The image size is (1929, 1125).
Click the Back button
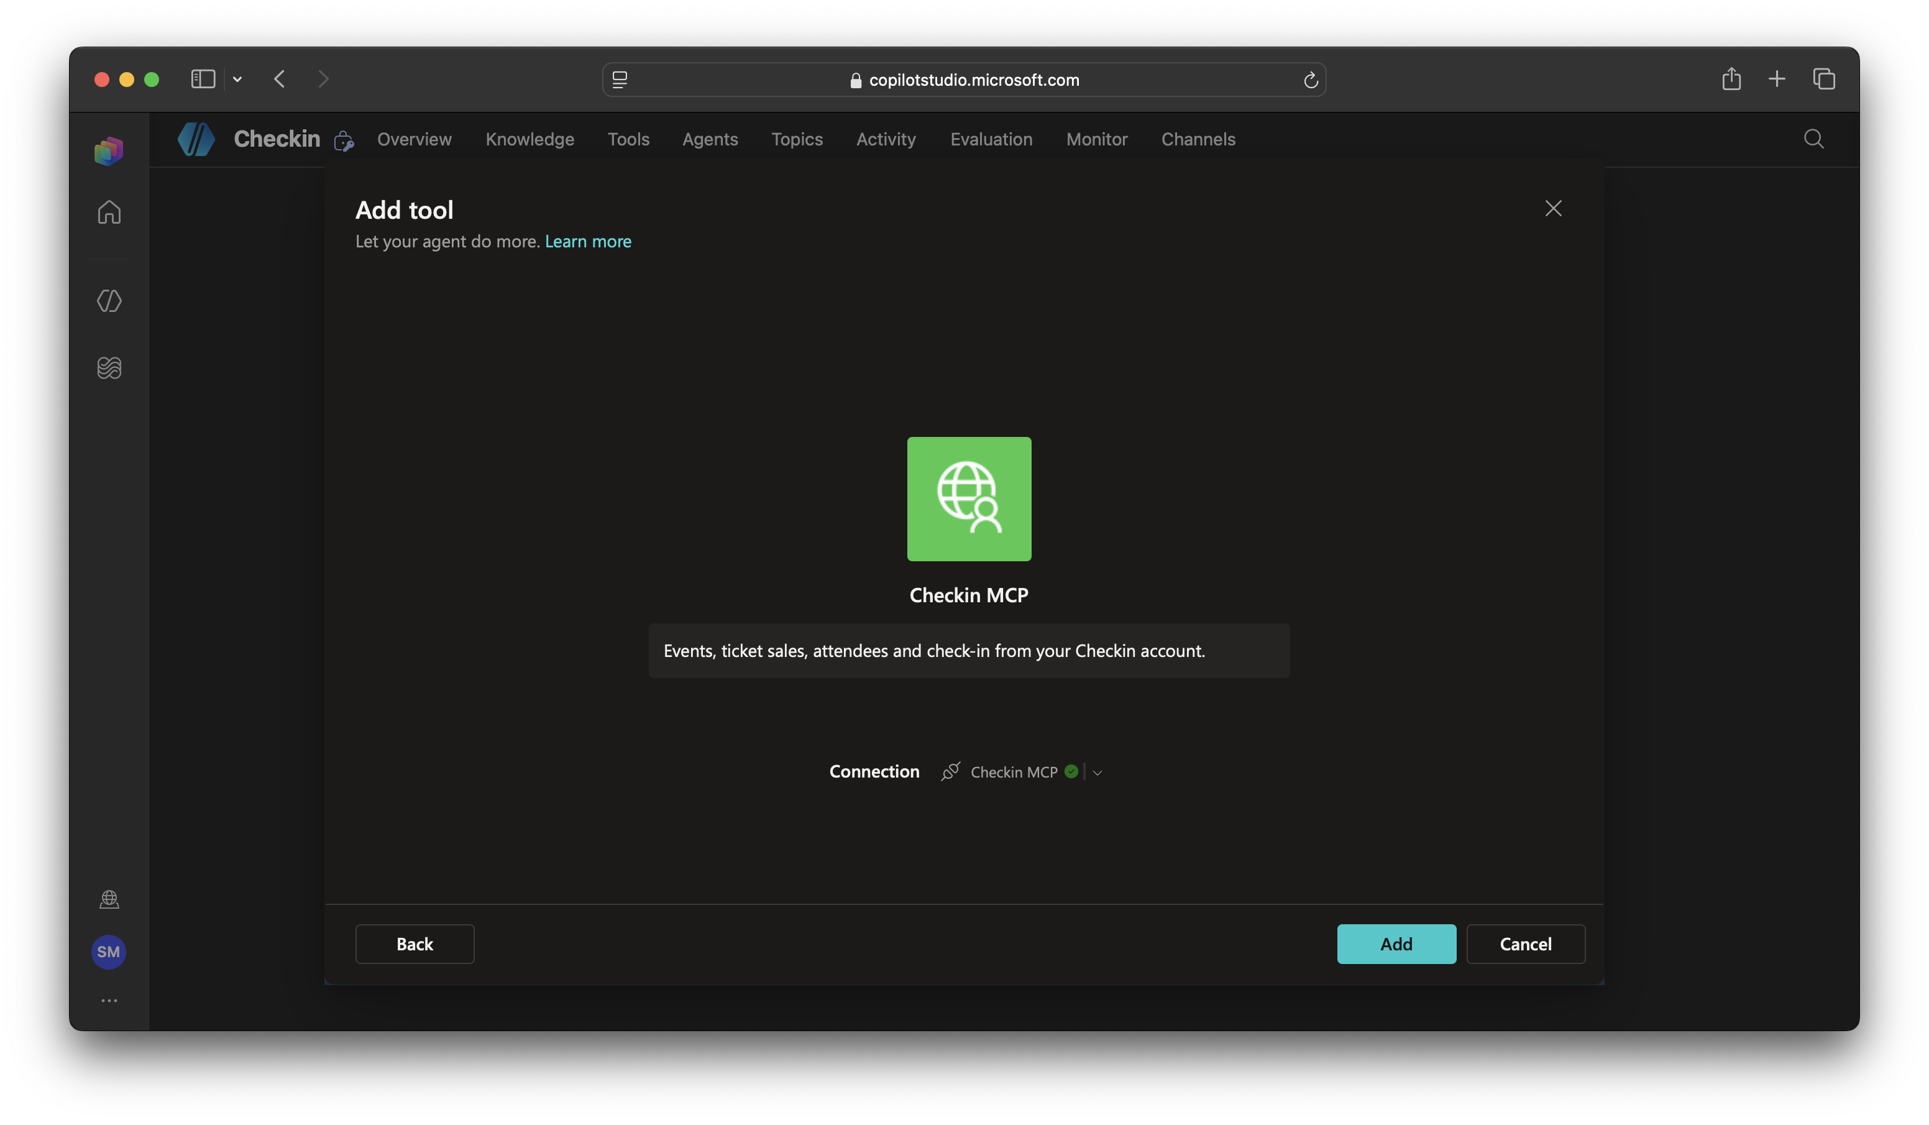tap(414, 944)
